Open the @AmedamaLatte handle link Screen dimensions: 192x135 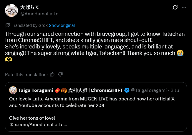(39, 14)
